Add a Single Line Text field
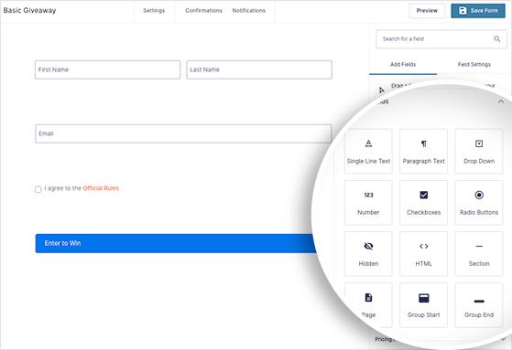Screen dimensions: 512x350 click(x=368, y=151)
